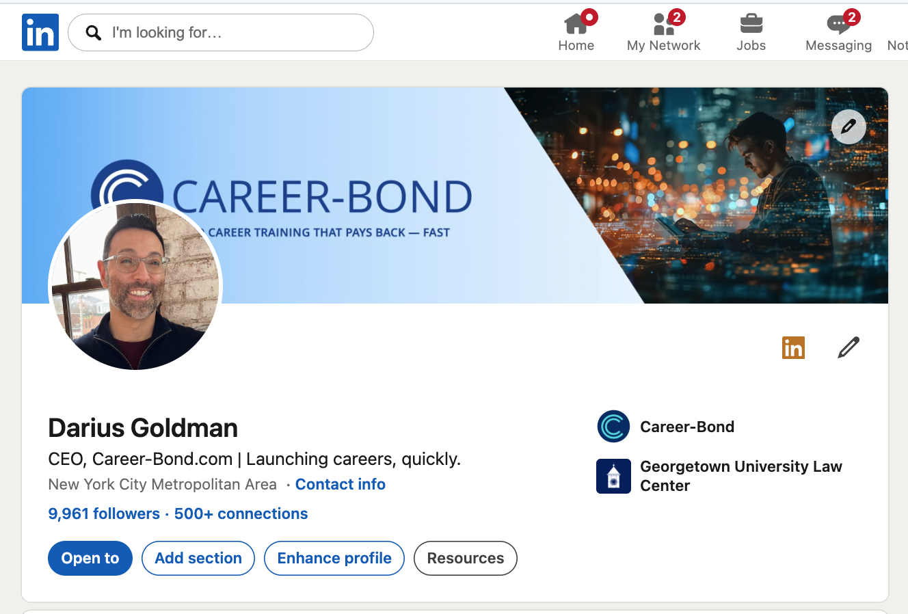The height and width of the screenshot is (614, 908).
Task: Click the Add section button
Action: [x=198, y=558]
